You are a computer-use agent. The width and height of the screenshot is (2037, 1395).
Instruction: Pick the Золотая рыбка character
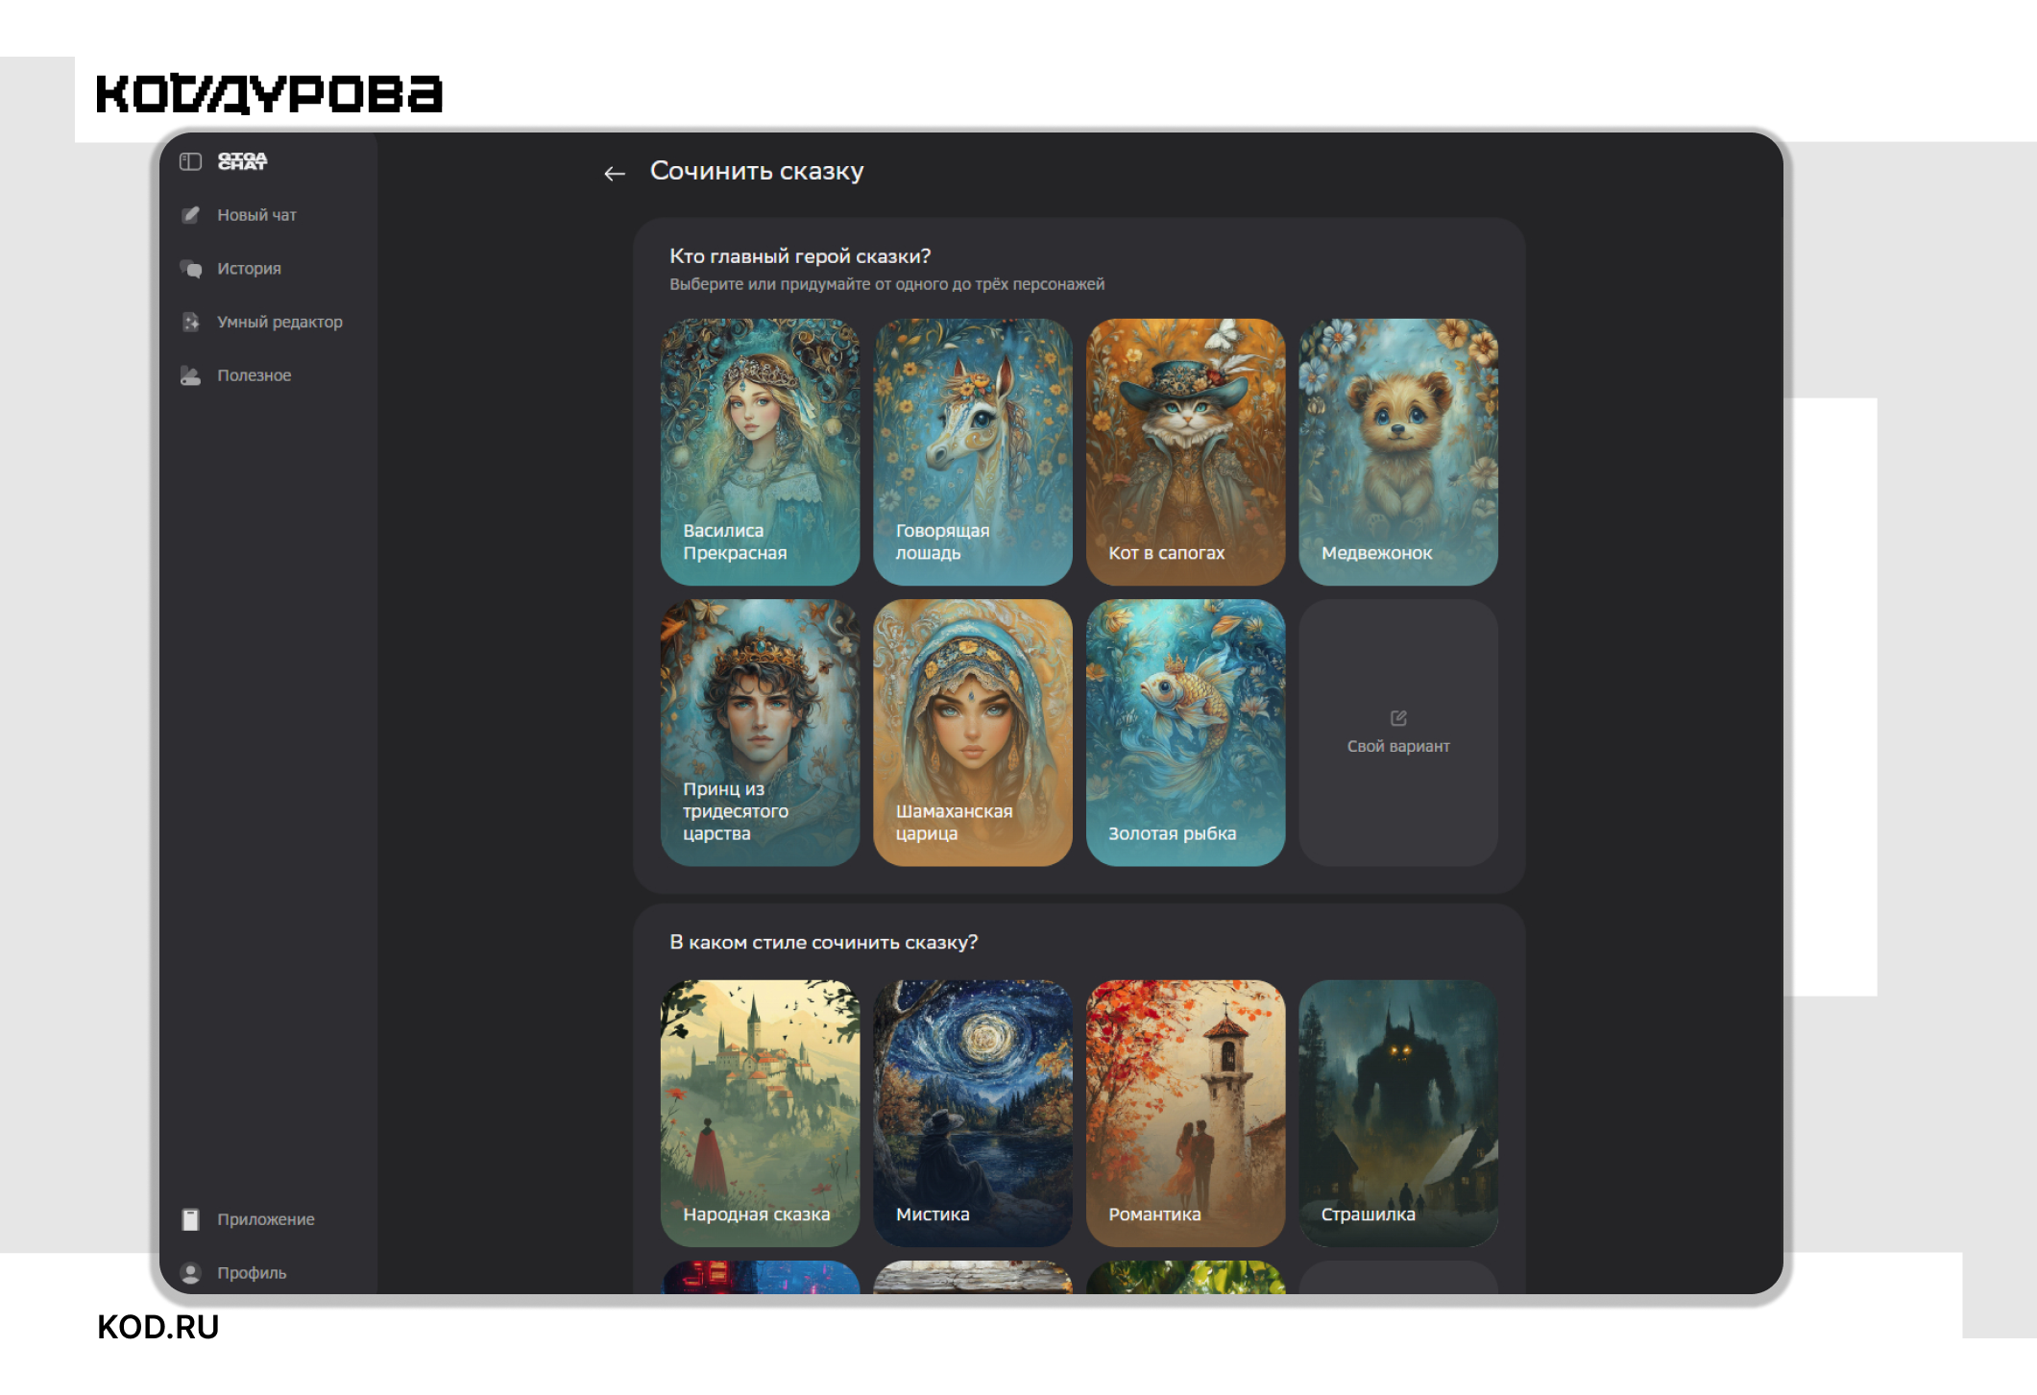1185,733
